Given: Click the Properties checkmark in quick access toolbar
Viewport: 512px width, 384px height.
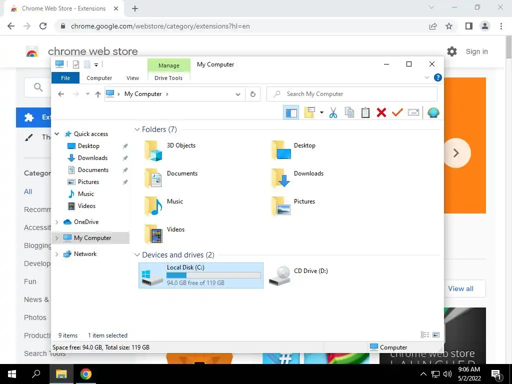Looking at the screenshot, I should 76,64.
